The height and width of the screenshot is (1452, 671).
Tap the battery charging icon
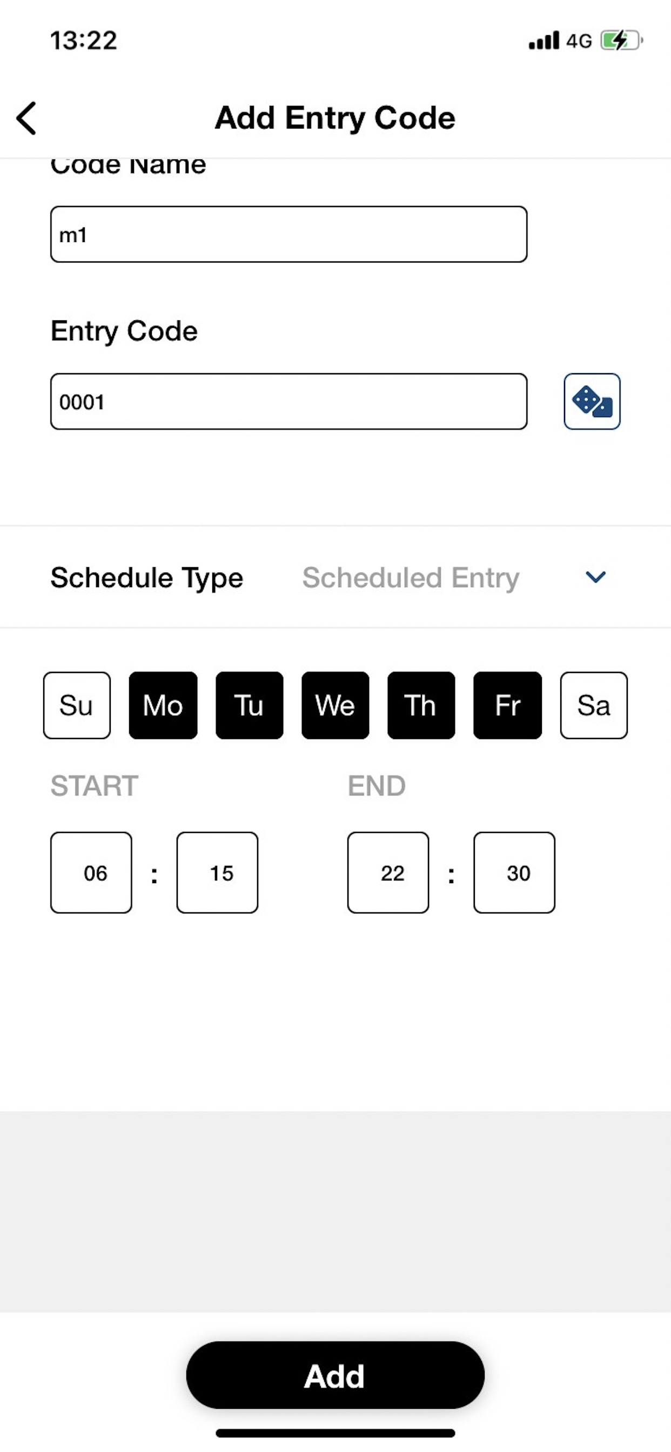[x=621, y=41]
